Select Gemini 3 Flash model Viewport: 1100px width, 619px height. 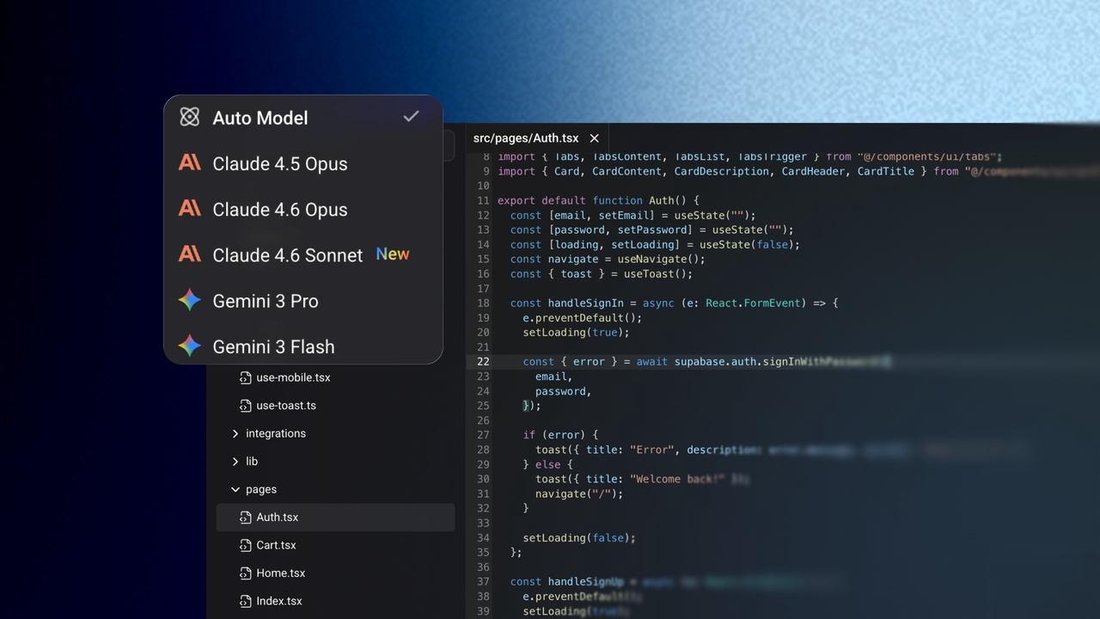tap(302, 346)
